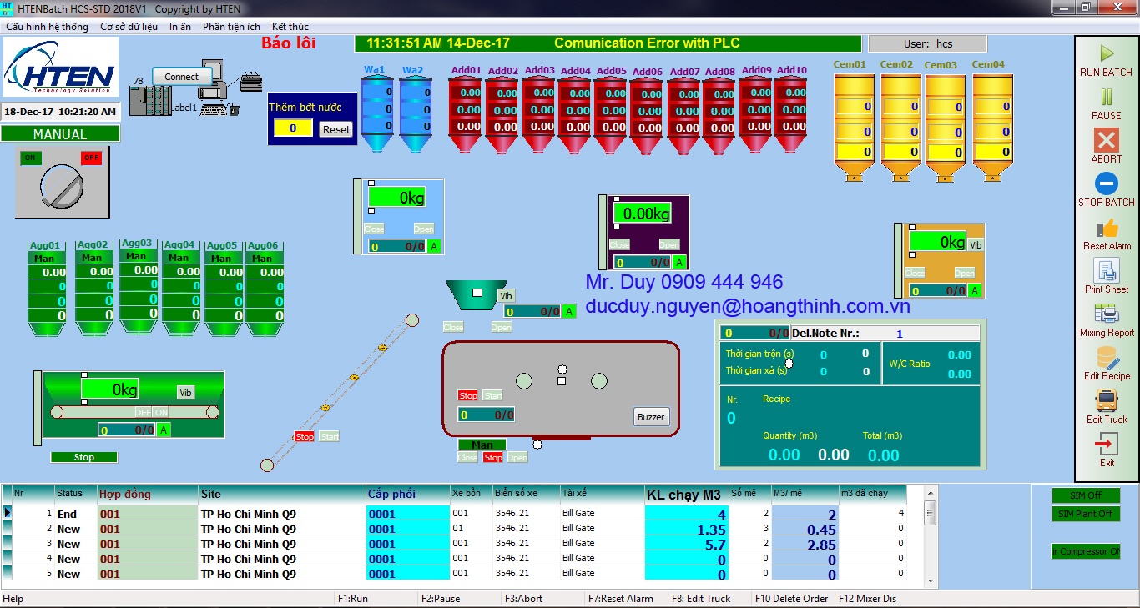
Task: Select the Add01 additive silo
Action: (x=466, y=115)
